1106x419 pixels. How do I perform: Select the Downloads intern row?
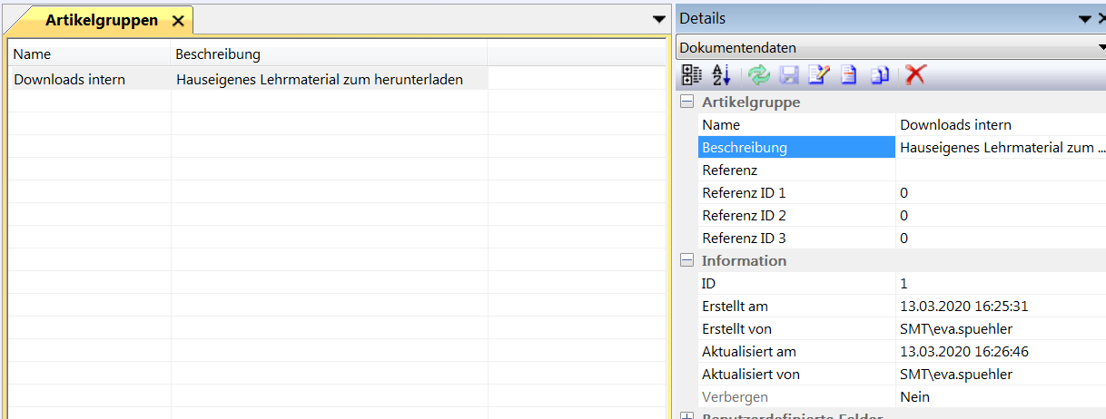[89, 80]
